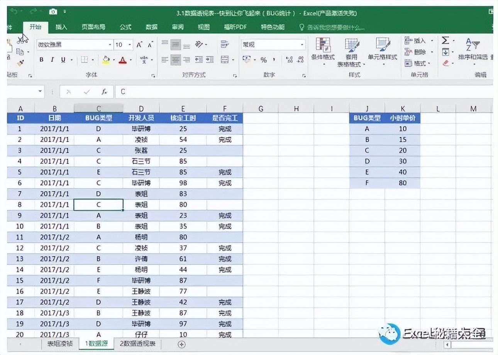Align cell text right
498x355 pixels.
pos(187,60)
